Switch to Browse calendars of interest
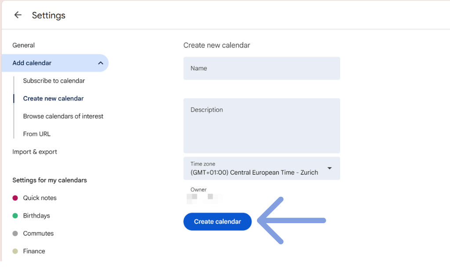 [x=63, y=116]
